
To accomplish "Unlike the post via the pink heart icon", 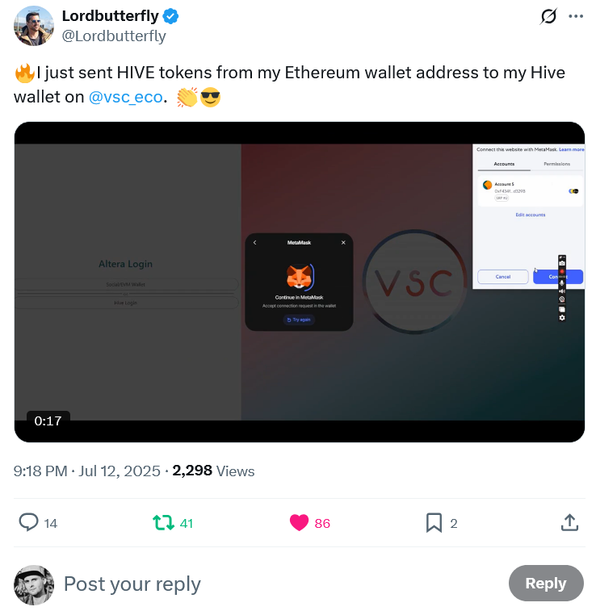I will pyautogui.click(x=299, y=522).
